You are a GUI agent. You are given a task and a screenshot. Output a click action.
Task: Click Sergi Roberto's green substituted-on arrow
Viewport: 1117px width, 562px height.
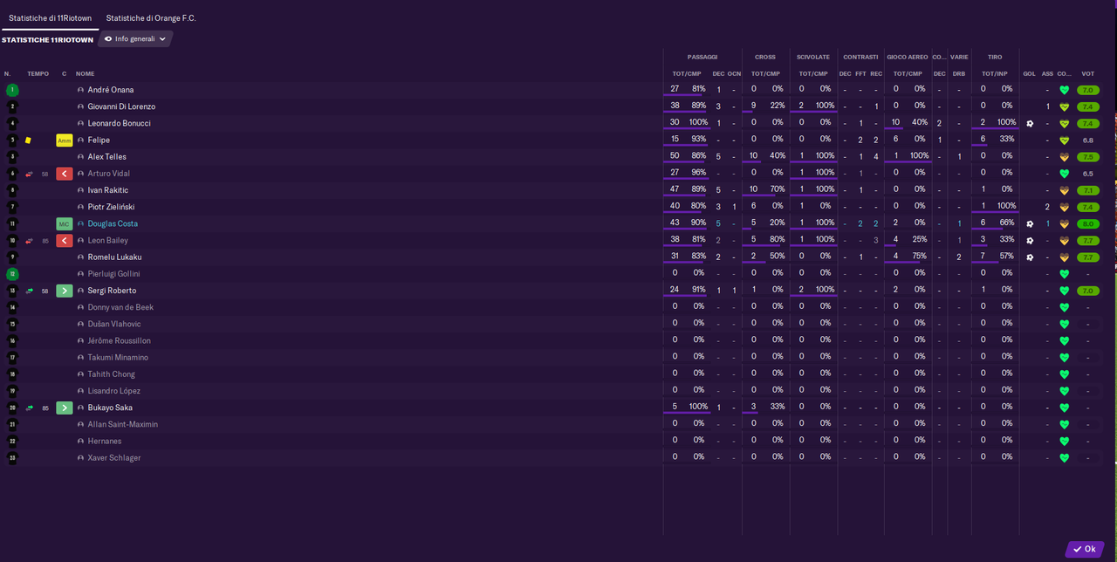[x=65, y=291]
